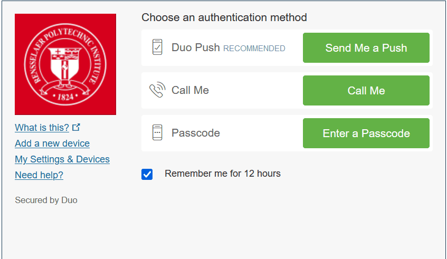Click the 'Secured by Duo' text
The width and height of the screenshot is (447, 259).
(46, 200)
